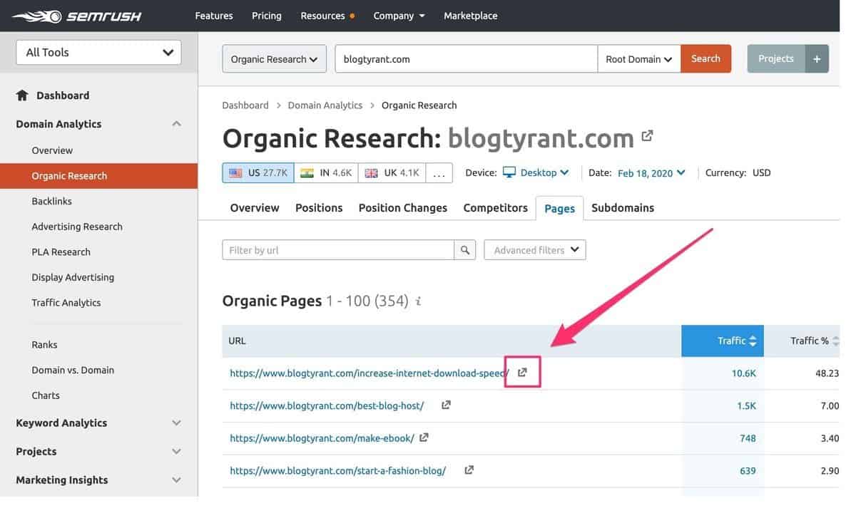Open the Company menu
Screen dimensions: 856x513
(x=399, y=16)
